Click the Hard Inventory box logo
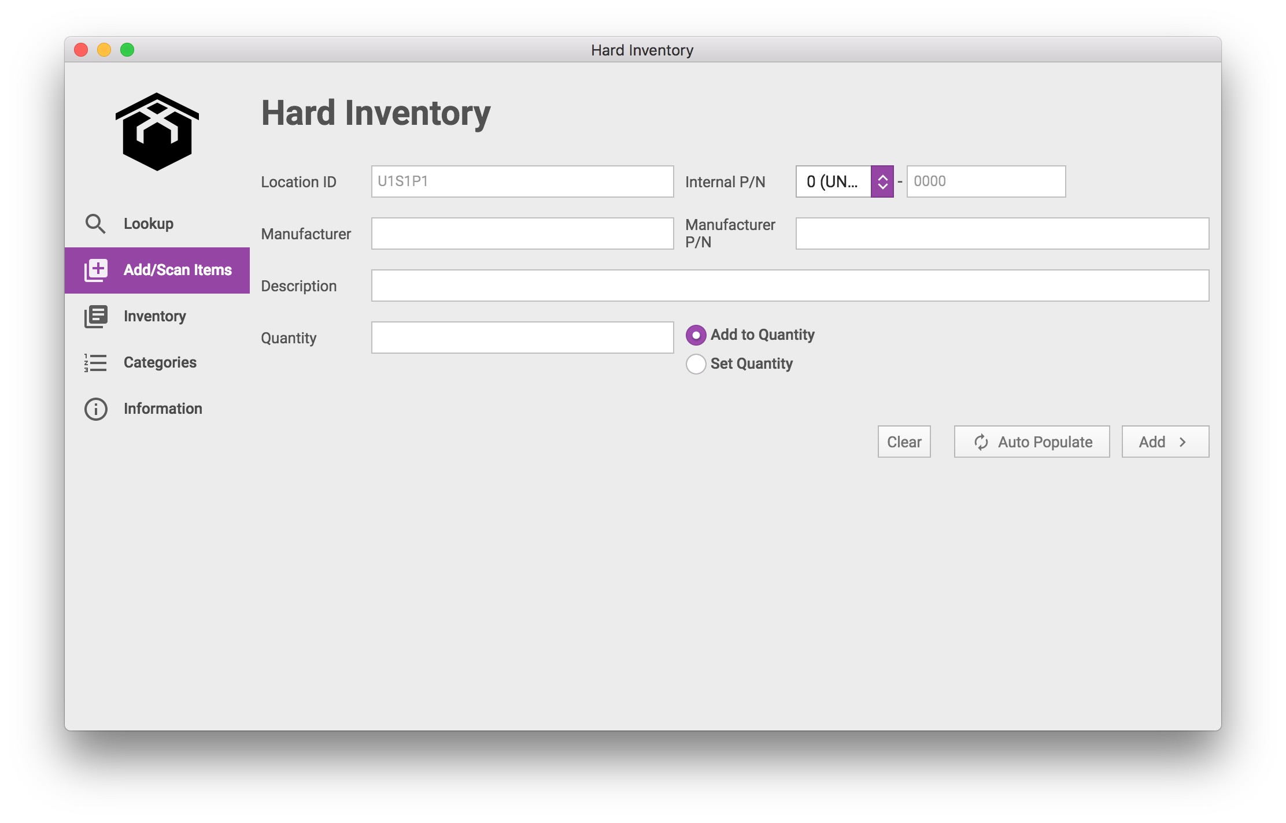This screenshot has width=1286, height=823. [x=157, y=132]
